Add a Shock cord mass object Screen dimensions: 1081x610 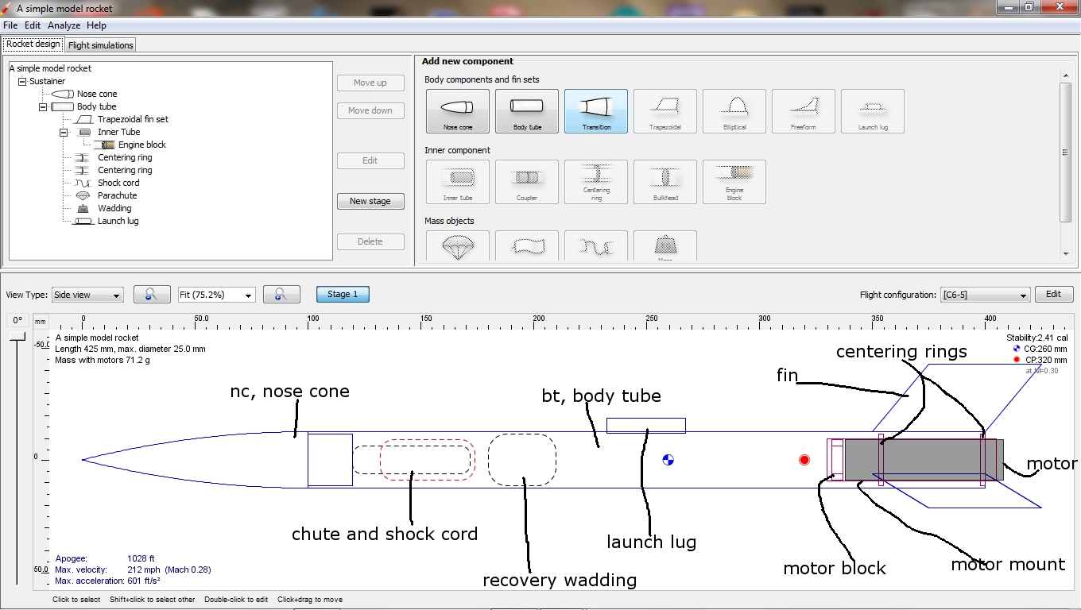click(596, 246)
